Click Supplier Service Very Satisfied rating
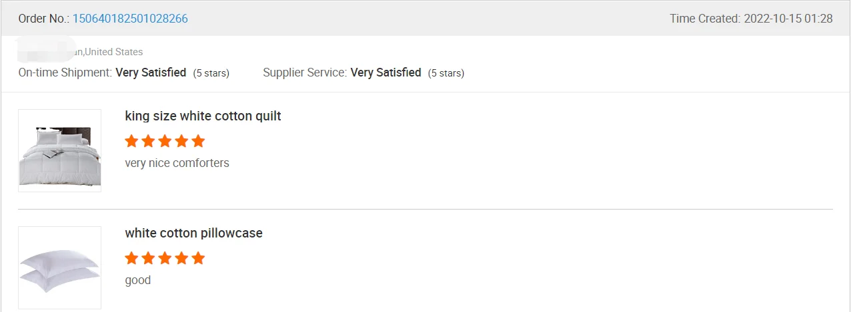Viewport: 851px width, 312px height. 385,73
